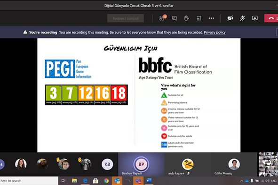Viewport: 278px width, 185px height.
Task: Click the long-haired woman's participant avatar
Action: tap(21, 164)
